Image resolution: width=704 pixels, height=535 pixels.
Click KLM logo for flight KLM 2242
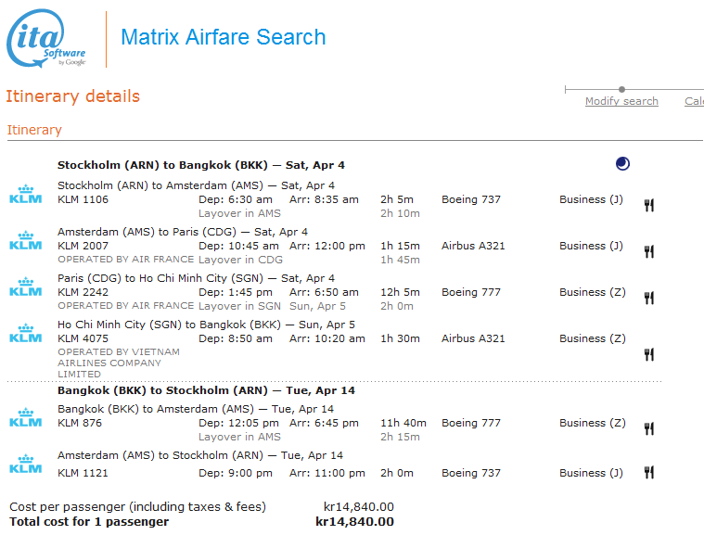coord(25,287)
